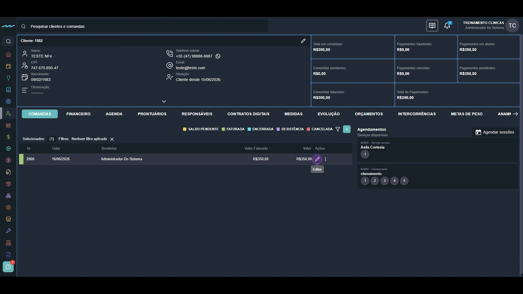Switch to the COMANDAS tab
523x294 pixels.
(40, 114)
